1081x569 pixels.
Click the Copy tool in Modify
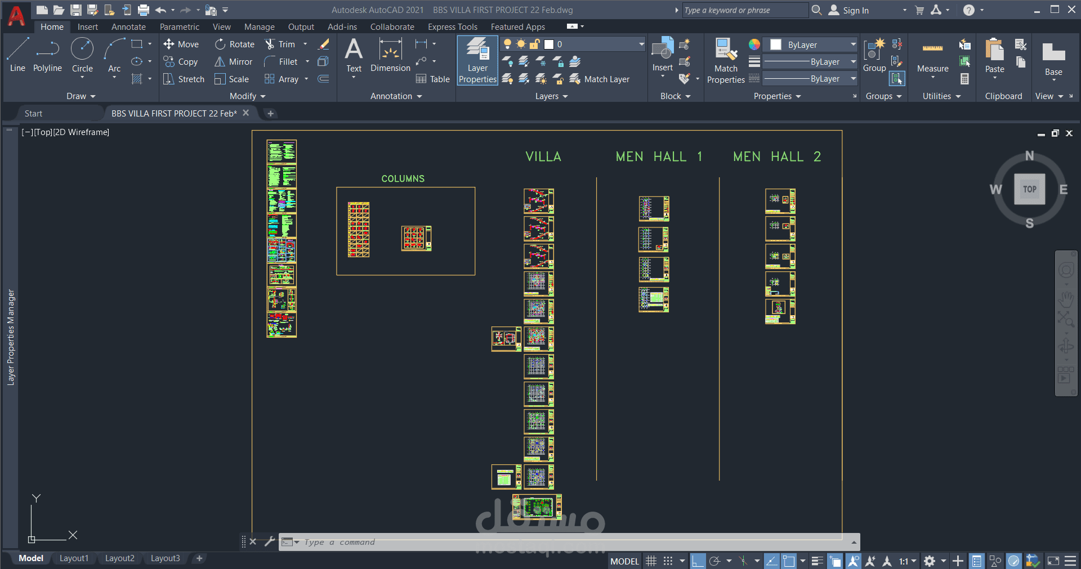coord(181,61)
